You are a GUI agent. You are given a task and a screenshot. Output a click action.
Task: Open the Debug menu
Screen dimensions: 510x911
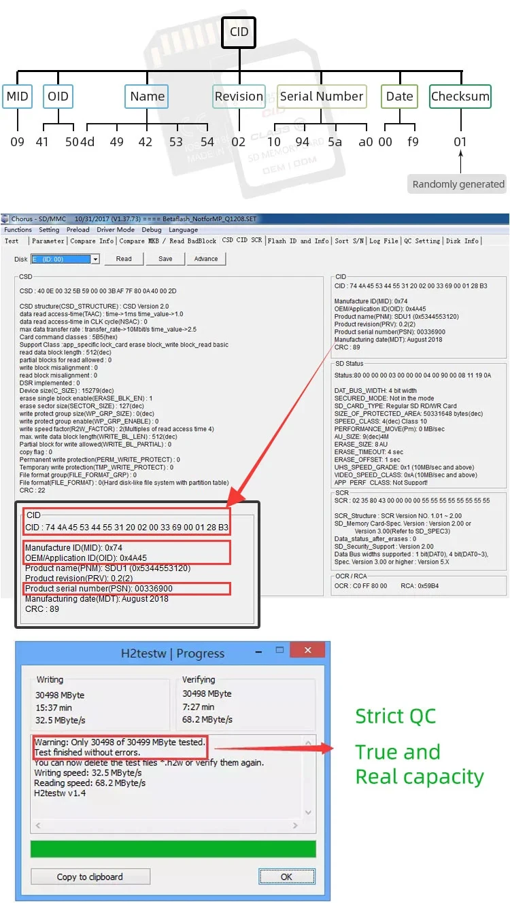point(152,230)
